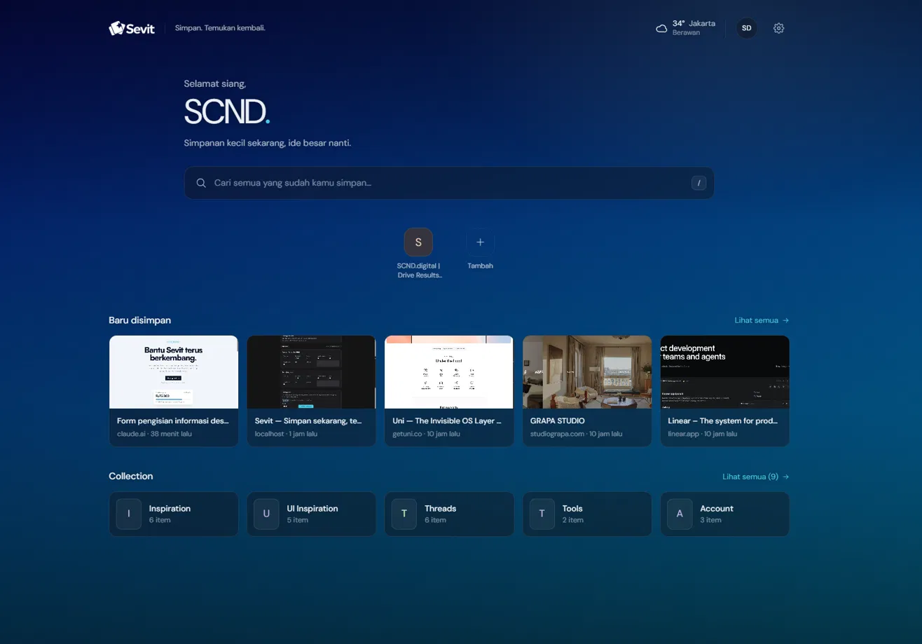Image resolution: width=922 pixels, height=644 pixels.
Task: Click the 'Collection' section heading
Action: (x=130, y=477)
